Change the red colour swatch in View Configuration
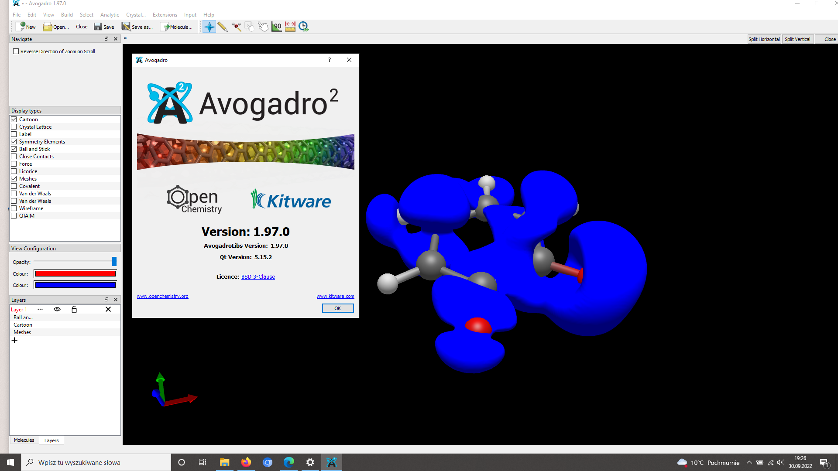The width and height of the screenshot is (838, 471). (x=75, y=273)
